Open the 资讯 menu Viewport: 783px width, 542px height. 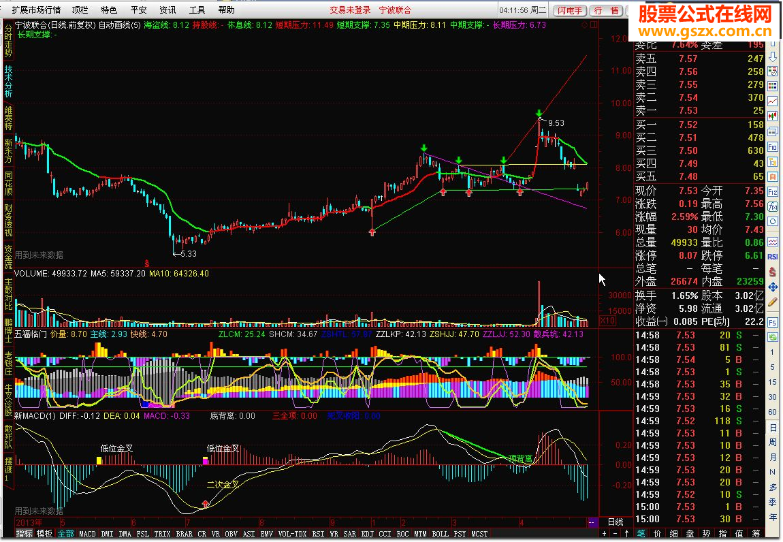click(167, 10)
